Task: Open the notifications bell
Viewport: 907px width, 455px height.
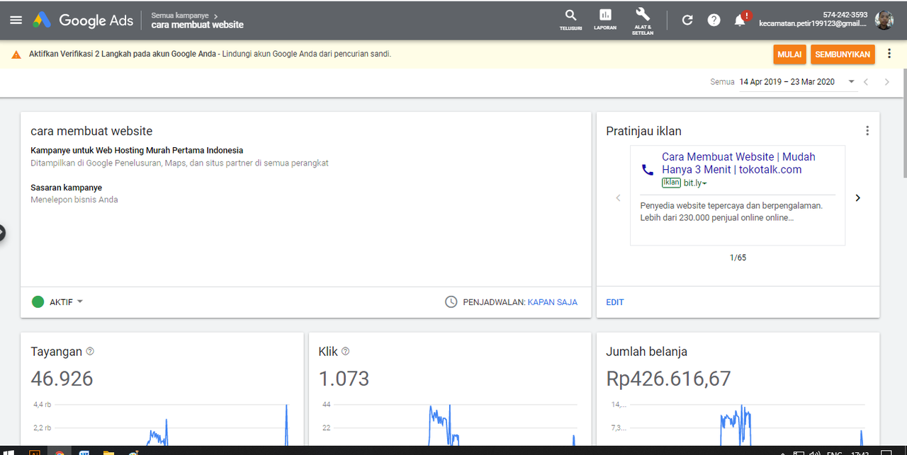Action: coord(740,20)
